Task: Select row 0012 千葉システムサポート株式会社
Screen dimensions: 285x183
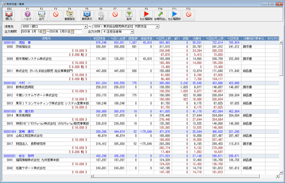Action: coord(141,95)
